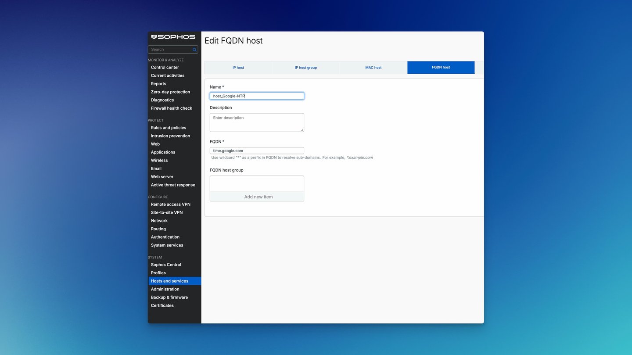Click the Edit FQDN host heading
The image size is (632, 355).
233,41
